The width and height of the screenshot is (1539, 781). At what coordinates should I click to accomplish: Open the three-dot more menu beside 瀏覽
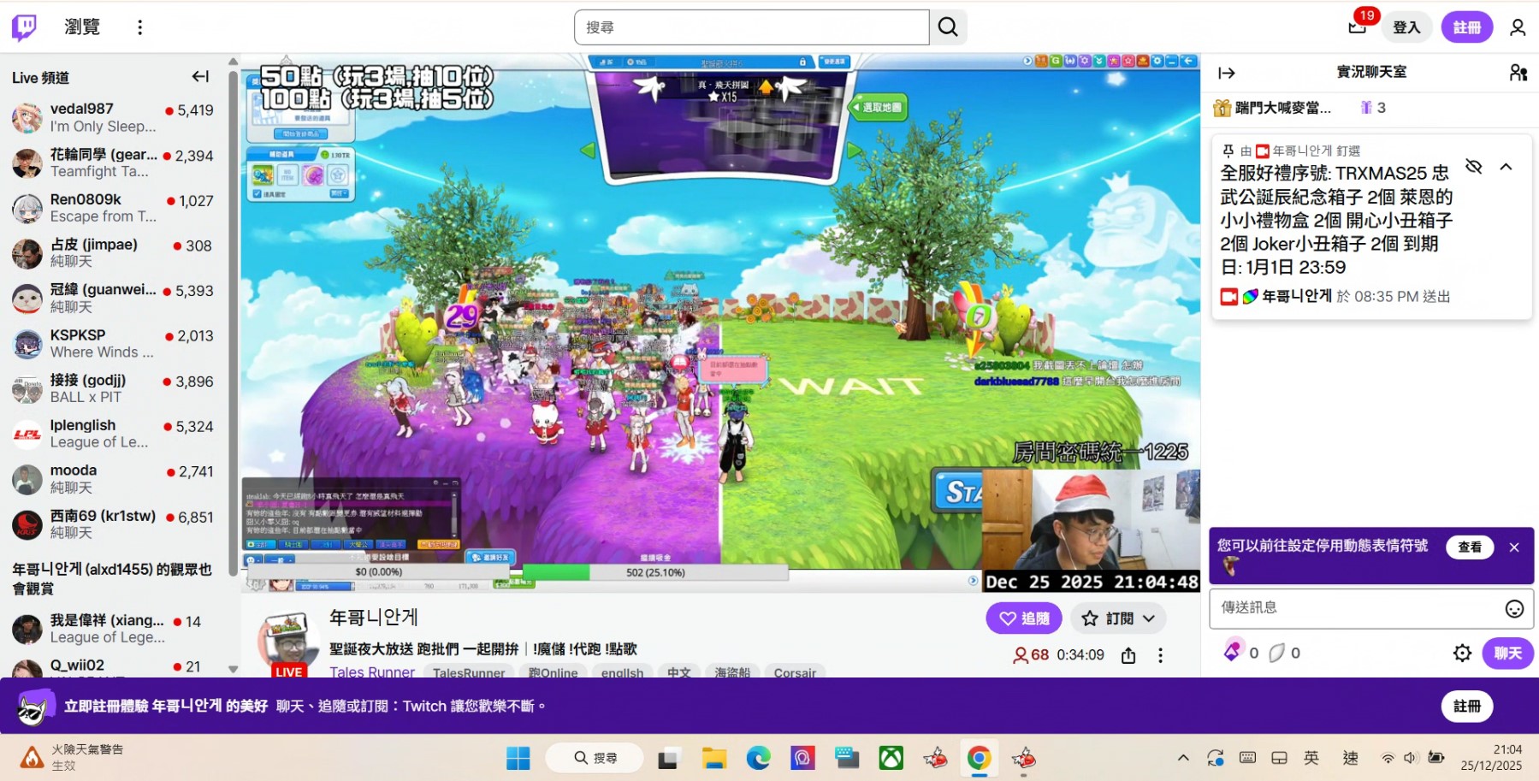coord(139,27)
